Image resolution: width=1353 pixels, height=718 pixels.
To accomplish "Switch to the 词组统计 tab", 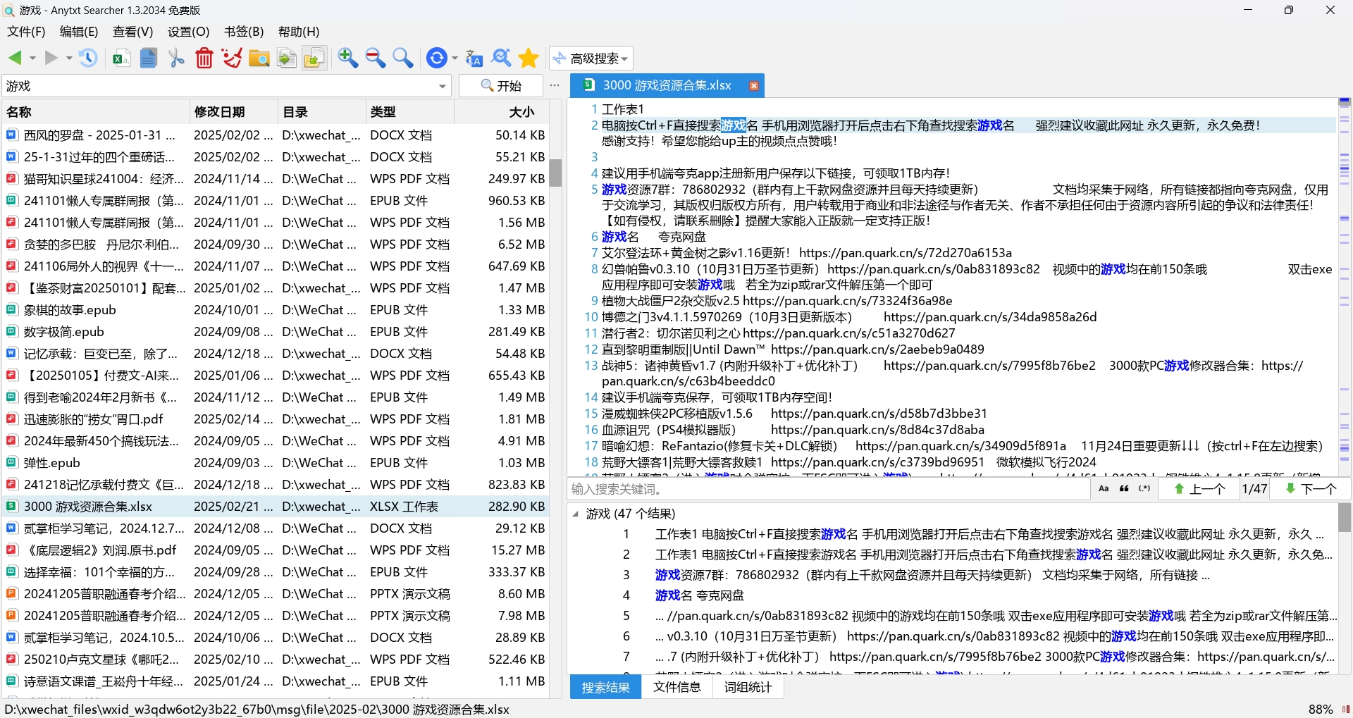I will 748,687.
